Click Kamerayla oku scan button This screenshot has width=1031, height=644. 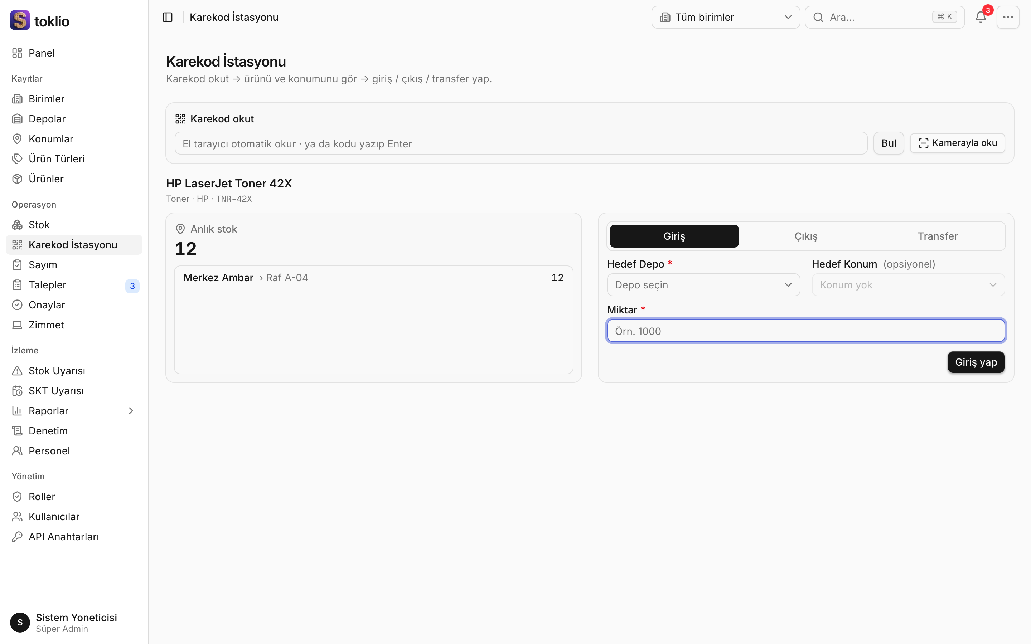click(957, 143)
